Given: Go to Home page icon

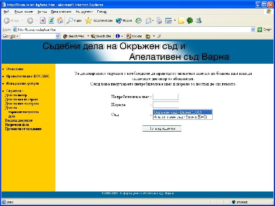Looking at the screenshot, I should [60, 21].
